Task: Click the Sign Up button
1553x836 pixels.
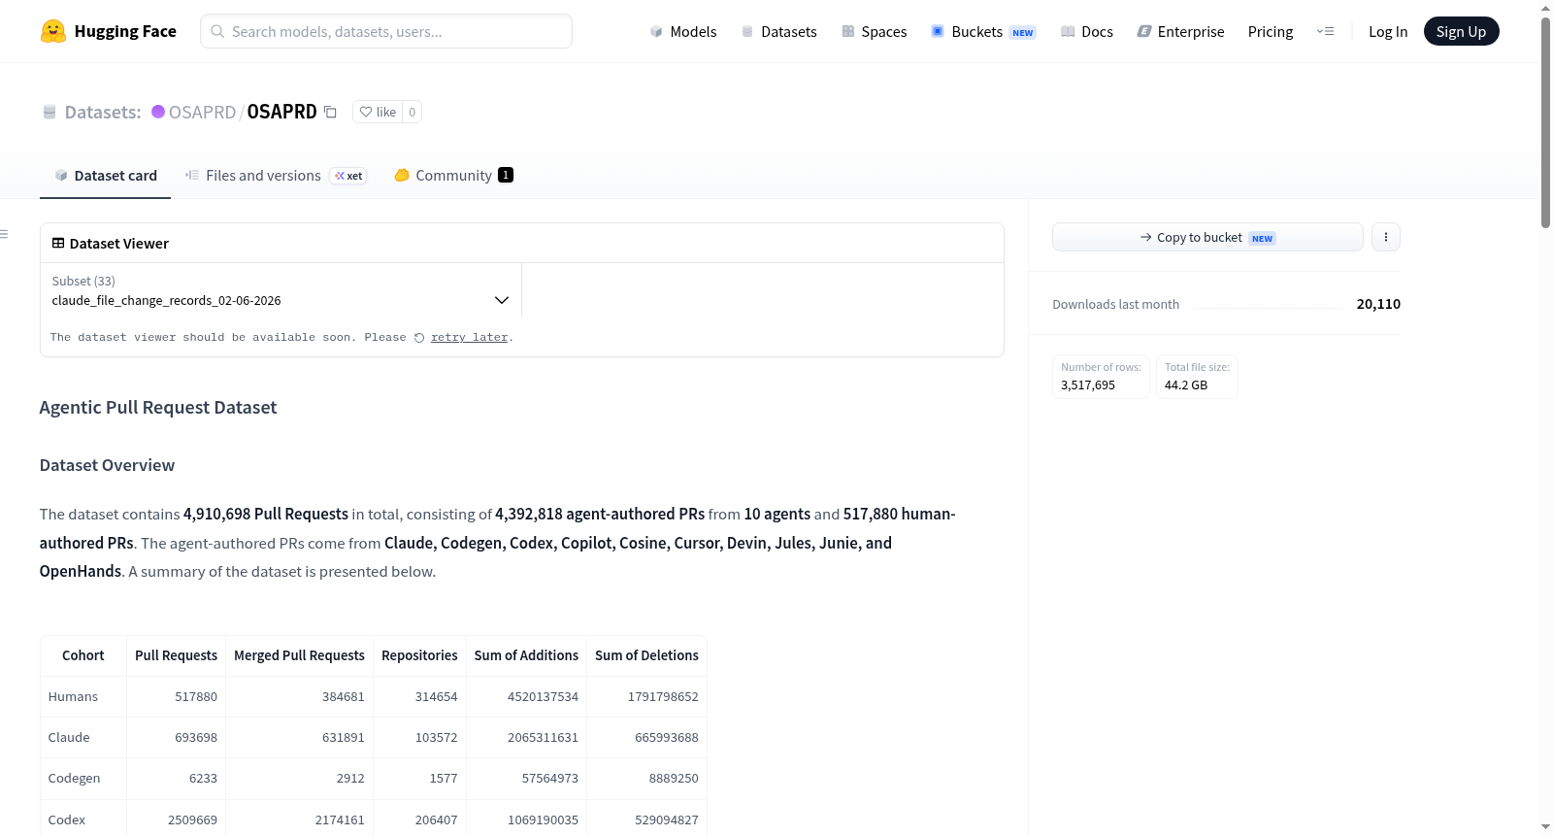Action: 1461,31
